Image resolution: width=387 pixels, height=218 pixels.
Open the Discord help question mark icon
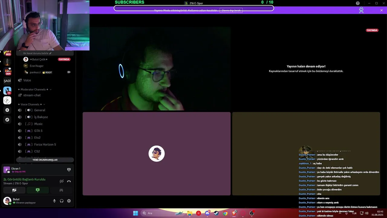(358, 3)
